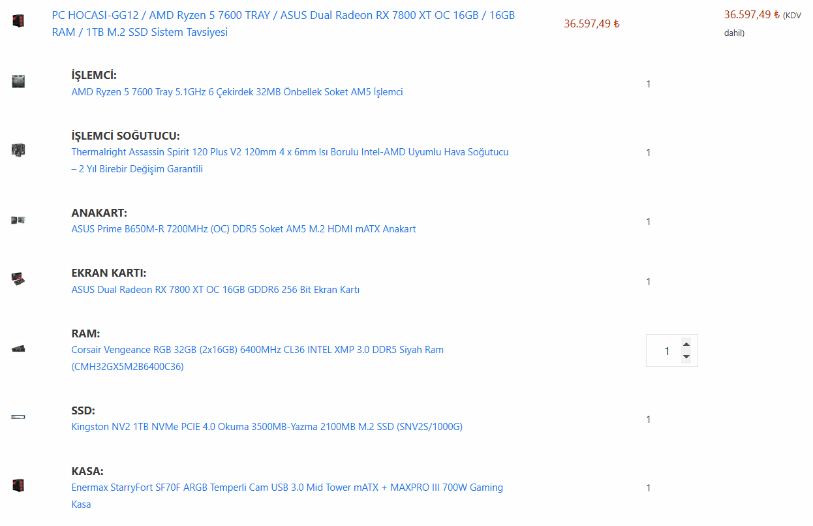Click the quantity 1 in the ANAKART: row
The image size is (813, 526).
(649, 221)
